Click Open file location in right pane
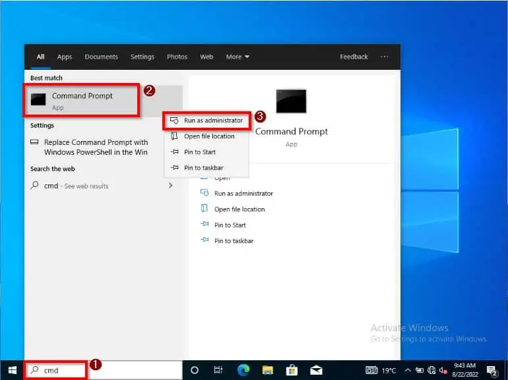This screenshot has height=380, width=508. 233,209
